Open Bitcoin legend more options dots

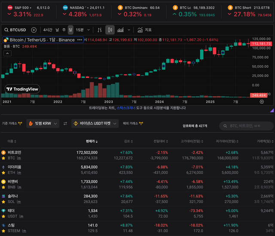(x=79, y=40)
